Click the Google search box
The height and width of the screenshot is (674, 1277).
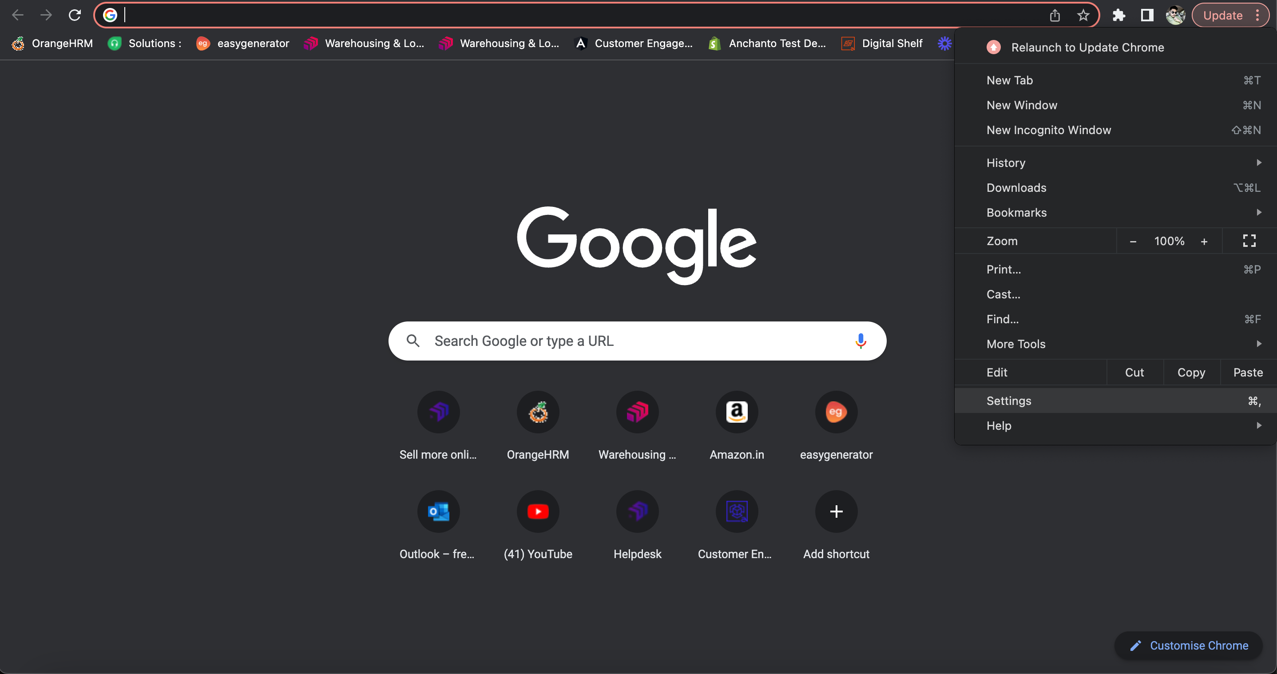638,341
